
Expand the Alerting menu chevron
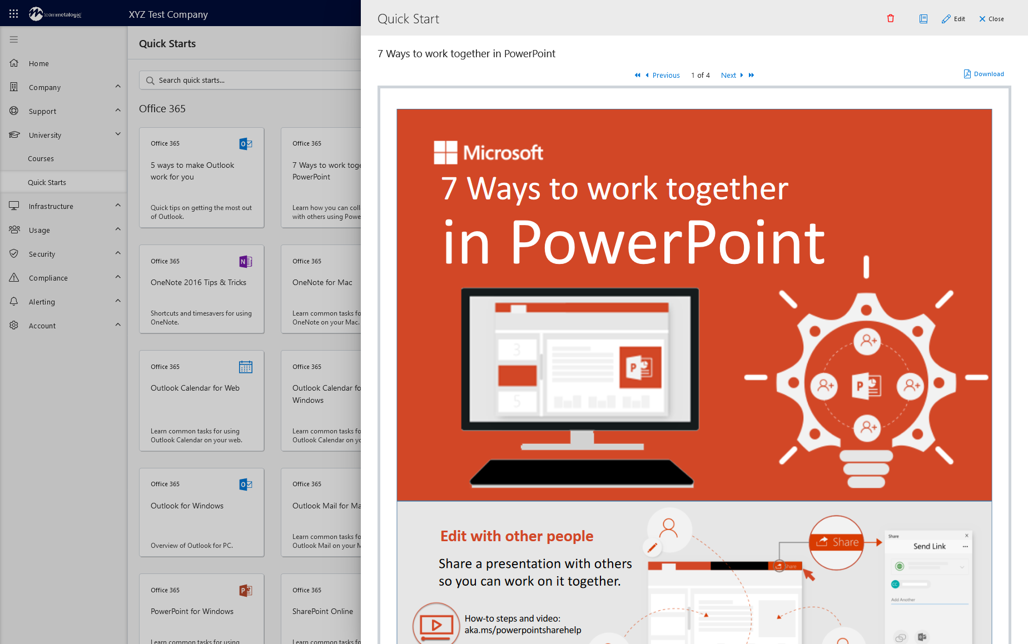118,301
